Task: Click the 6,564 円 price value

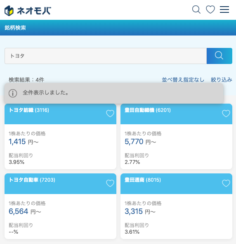Action: pyautogui.click(x=25, y=211)
